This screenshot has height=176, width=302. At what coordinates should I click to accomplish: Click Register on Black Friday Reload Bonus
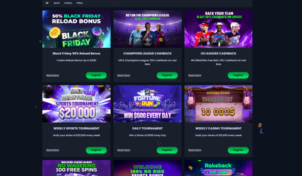coord(96,75)
